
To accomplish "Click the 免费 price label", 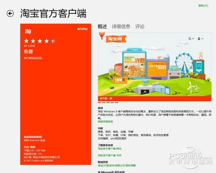I will 29,51.
